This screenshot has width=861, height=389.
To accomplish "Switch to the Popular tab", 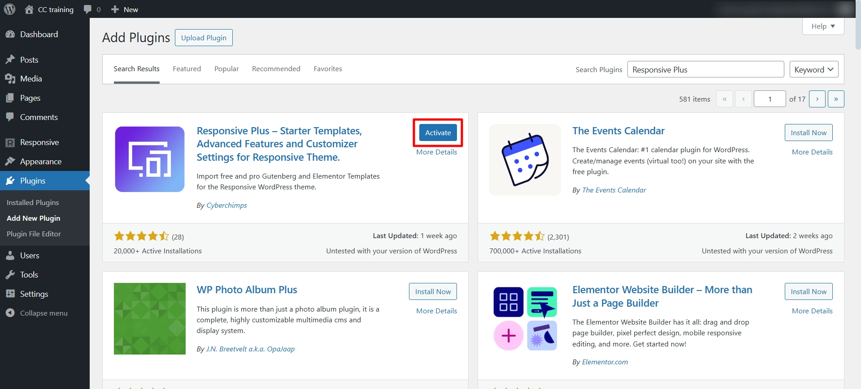I will click(226, 69).
